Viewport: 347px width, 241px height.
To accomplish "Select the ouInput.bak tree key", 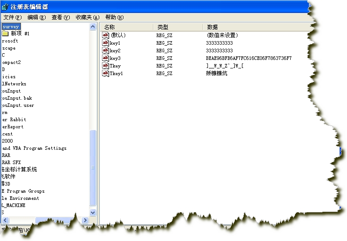I will [x=17, y=98].
